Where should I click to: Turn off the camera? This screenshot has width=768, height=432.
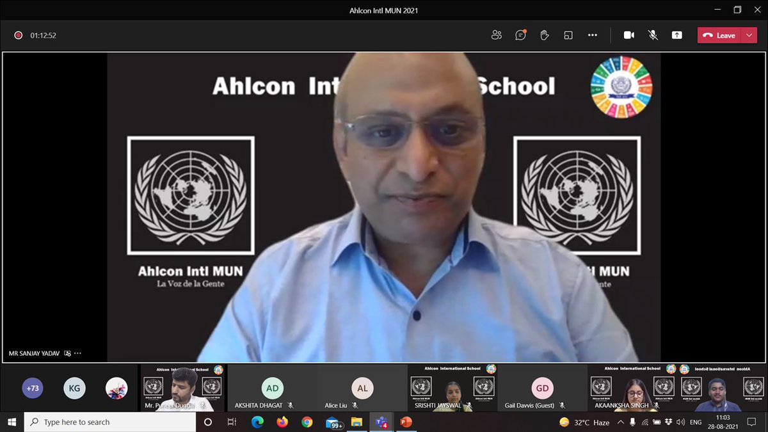(628, 35)
